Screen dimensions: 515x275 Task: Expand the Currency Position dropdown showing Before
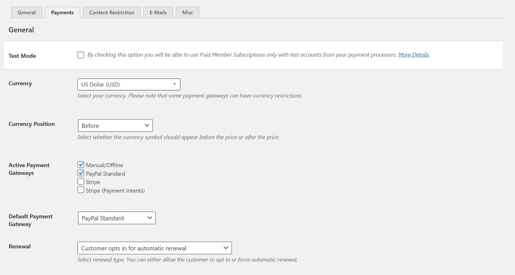(x=115, y=126)
